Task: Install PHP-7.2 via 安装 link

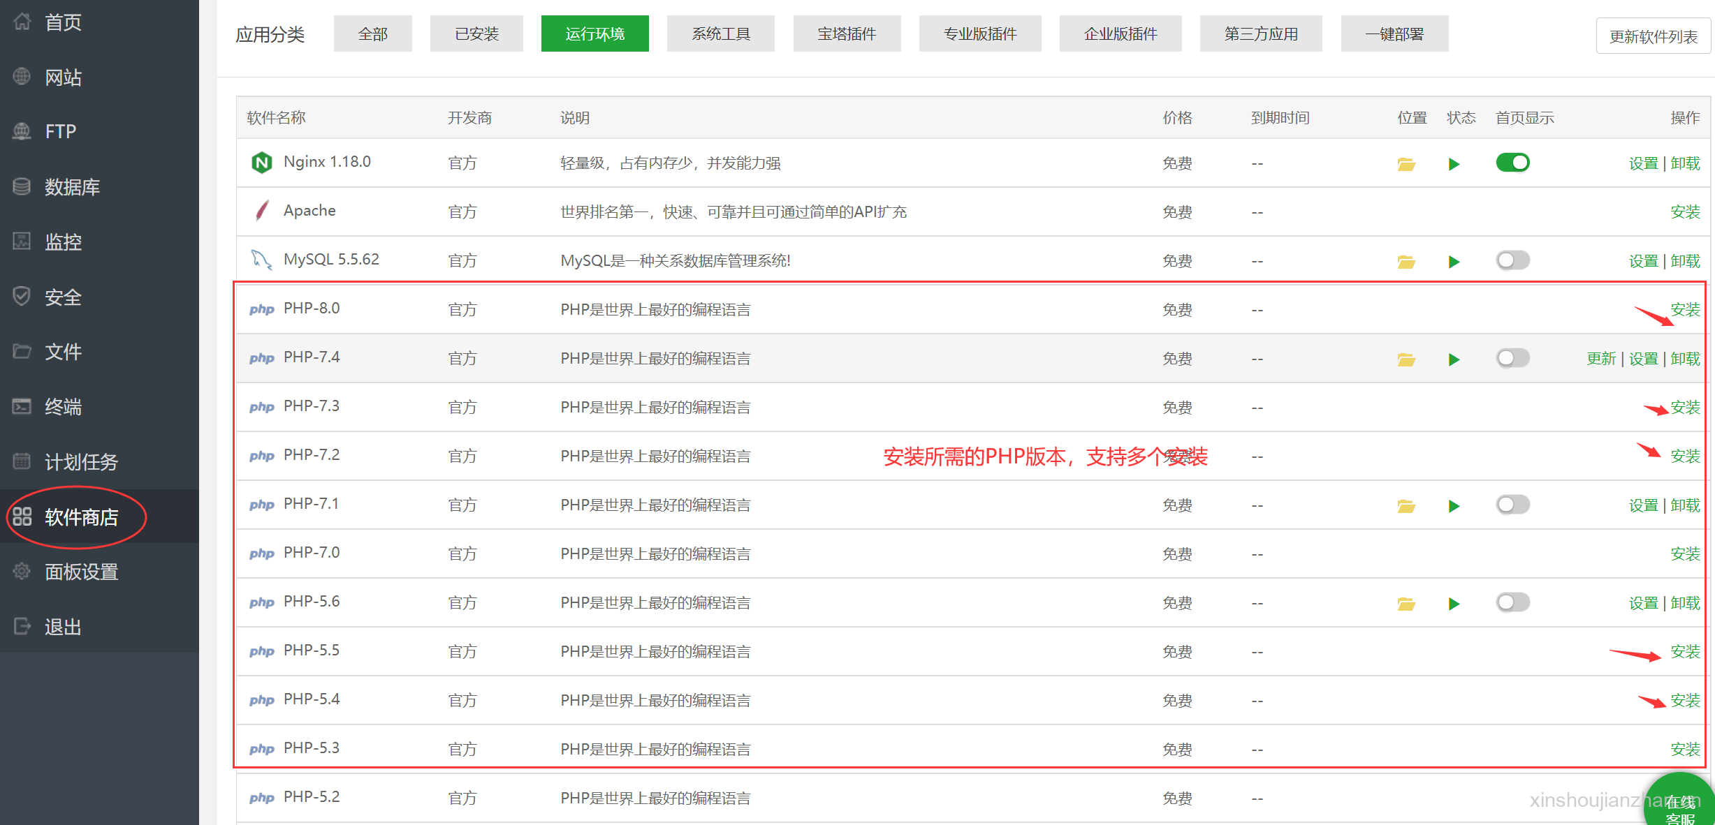Action: coord(1685,456)
